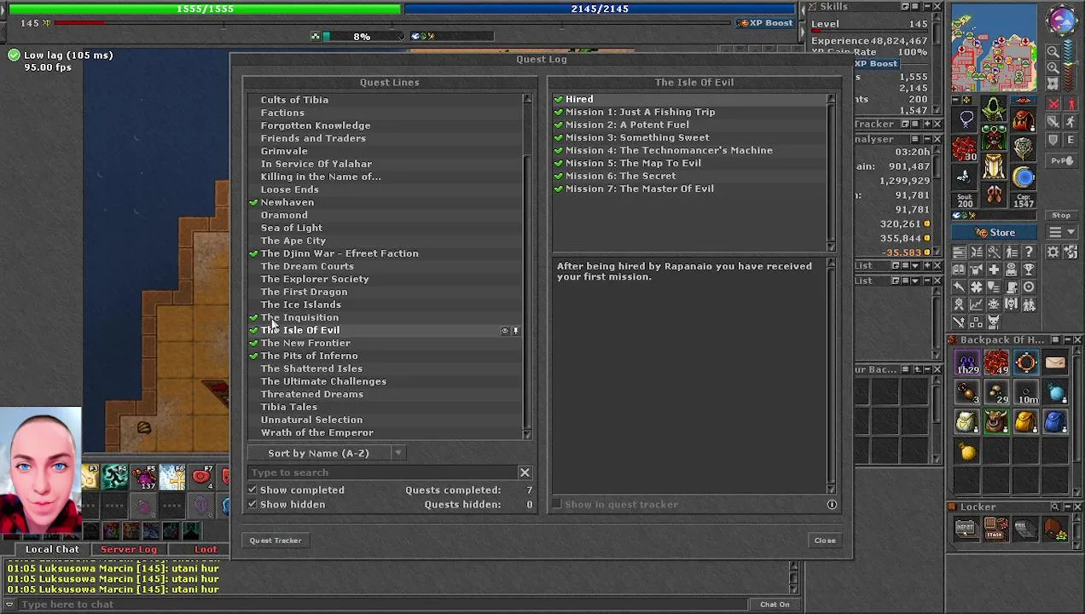Open the Sort by Name (A-Z) dropdown

click(326, 454)
